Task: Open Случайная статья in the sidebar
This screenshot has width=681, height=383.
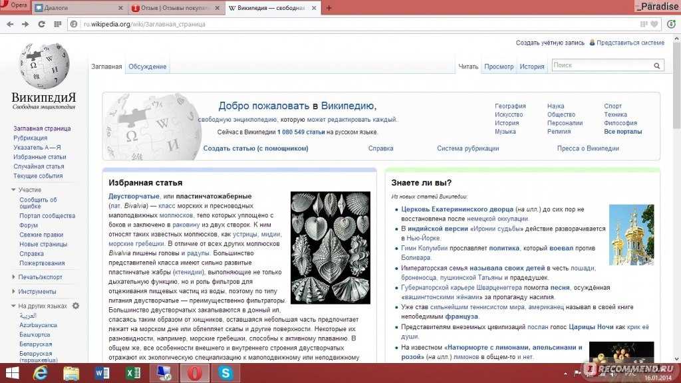Action: [x=39, y=166]
